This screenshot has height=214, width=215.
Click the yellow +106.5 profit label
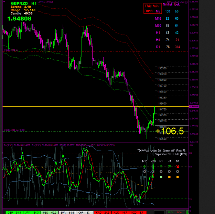point(170,131)
